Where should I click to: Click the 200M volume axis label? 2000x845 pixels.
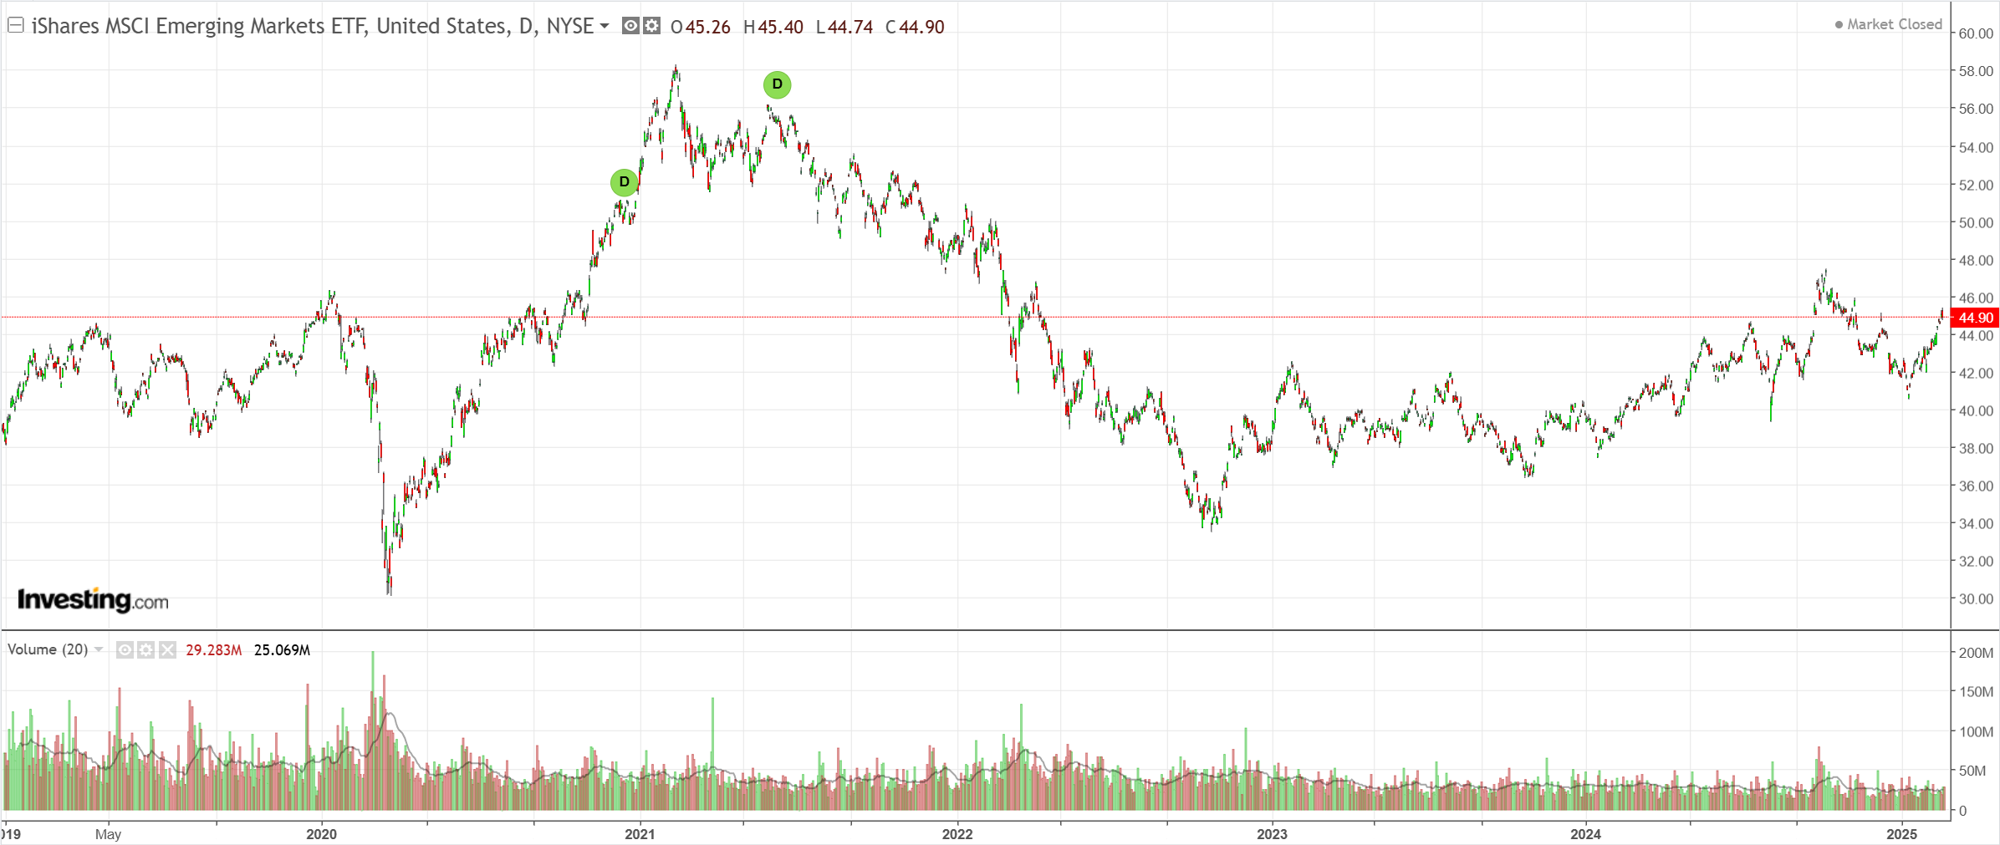tap(1976, 653)
